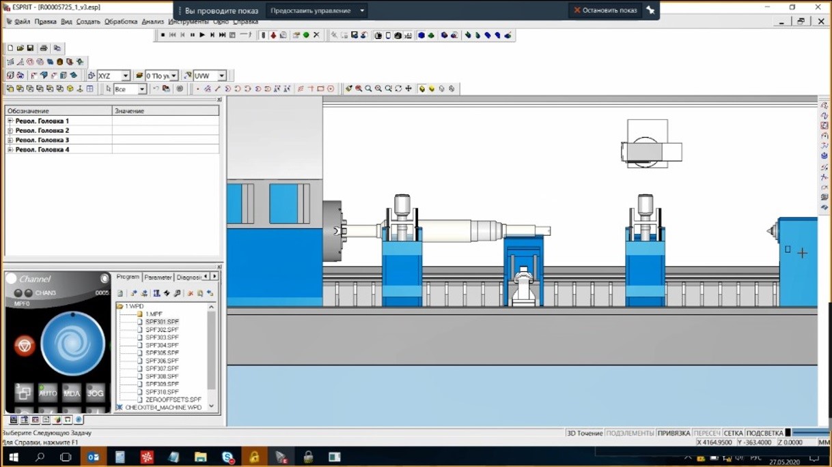The height and width of the screenshot is (467, 832).
Task: Click the rectangle draw tool icon
Action: tap(320, 89)
